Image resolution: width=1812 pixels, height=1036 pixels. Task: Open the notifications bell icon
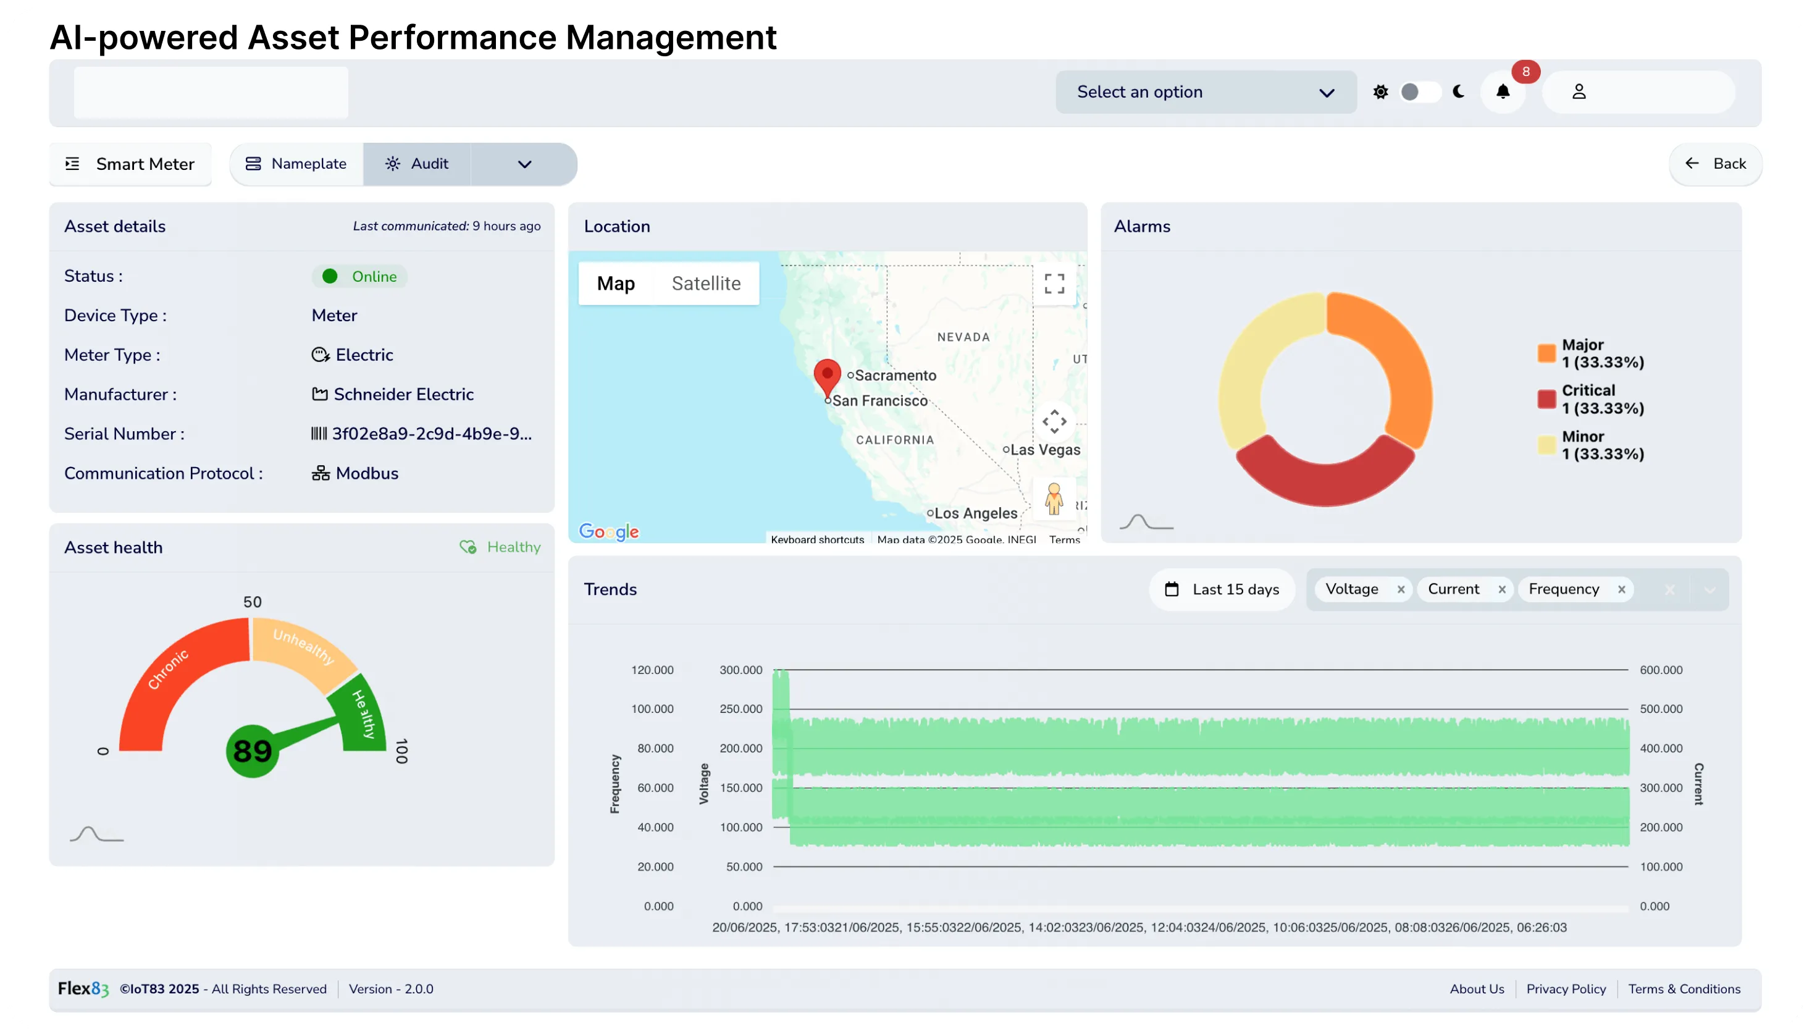1502,92
